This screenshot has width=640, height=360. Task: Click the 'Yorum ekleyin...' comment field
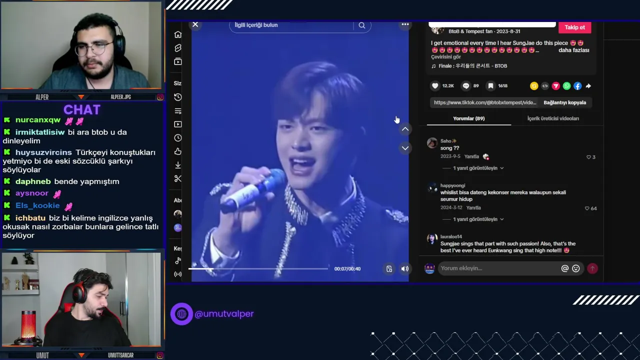click(x=498, y=268)
